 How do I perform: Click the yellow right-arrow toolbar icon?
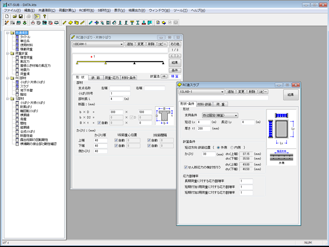pyautogui.click(x=164, y=23)
